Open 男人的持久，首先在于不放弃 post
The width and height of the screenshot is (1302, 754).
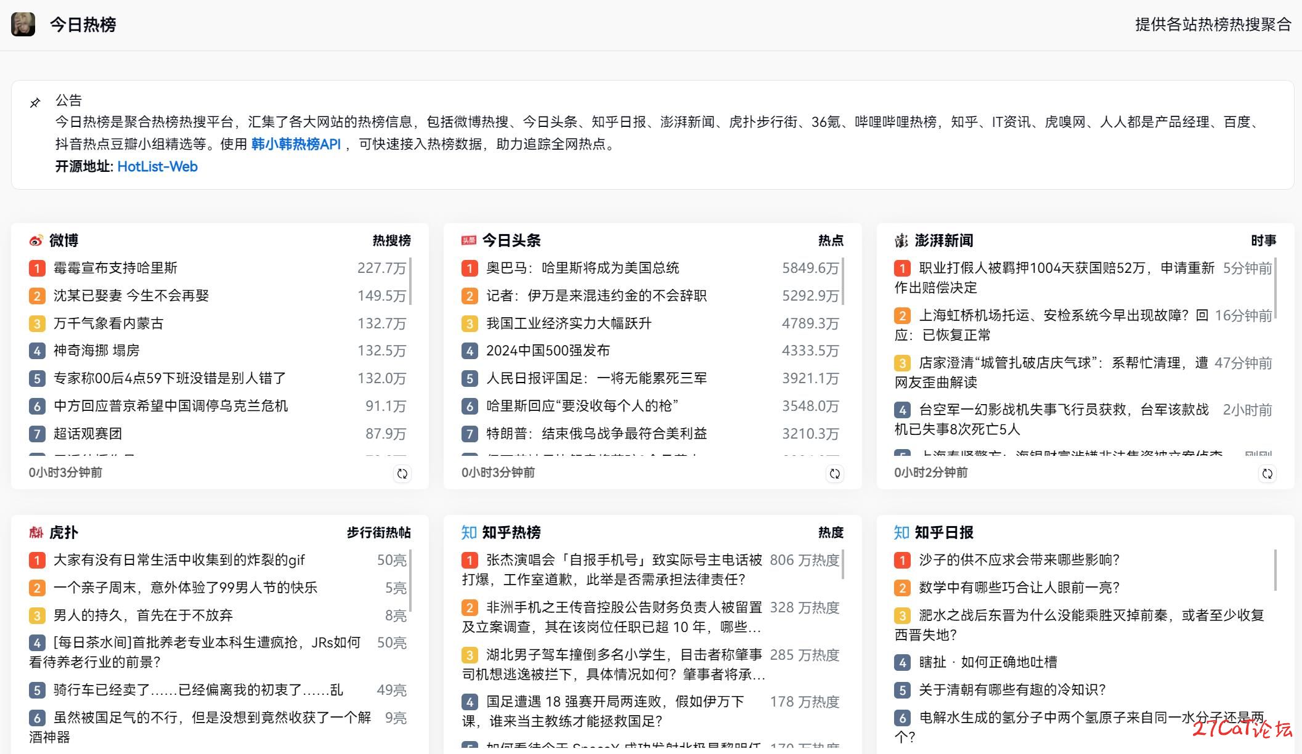coord(143,615)
